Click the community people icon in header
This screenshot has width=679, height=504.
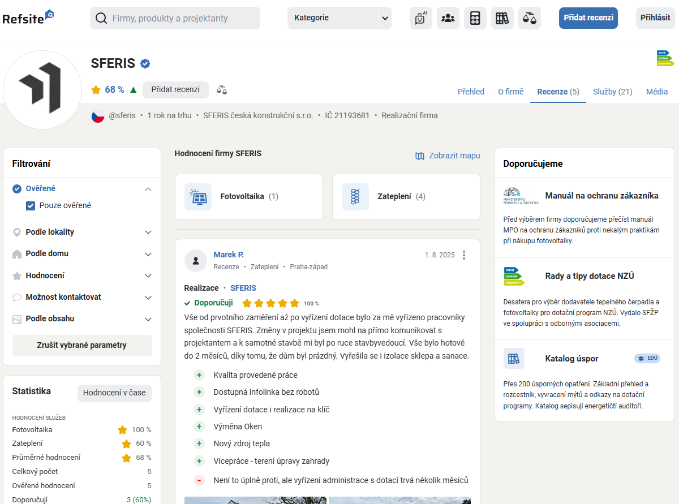click(x=448, y=18)
